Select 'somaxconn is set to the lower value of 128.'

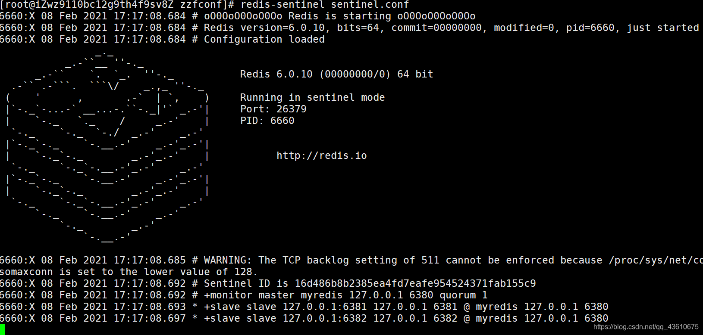[x=129, y=272]
